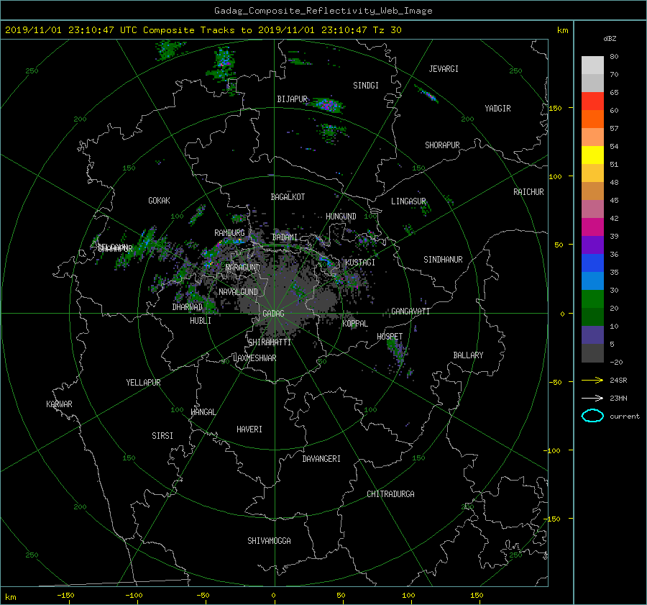
Task: Select the SINDGI label on the map
Action: [366, 86]
